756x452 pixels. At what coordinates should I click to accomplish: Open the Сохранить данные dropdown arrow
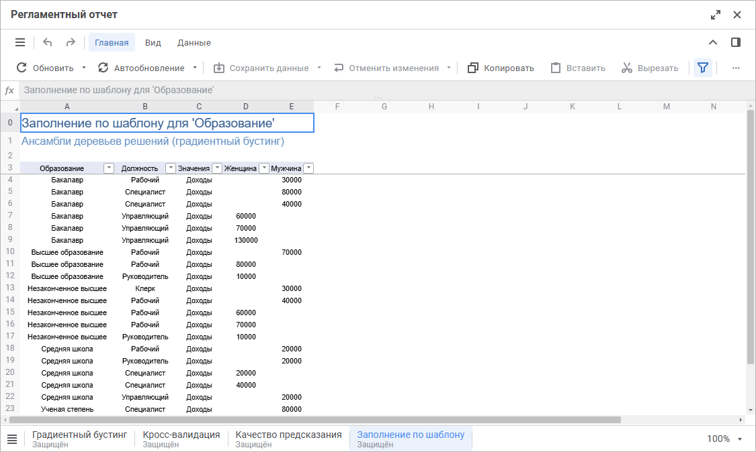point(319,68)
